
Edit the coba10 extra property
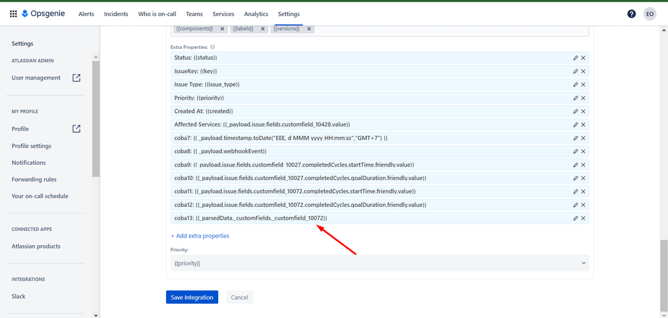coord(576,178)
